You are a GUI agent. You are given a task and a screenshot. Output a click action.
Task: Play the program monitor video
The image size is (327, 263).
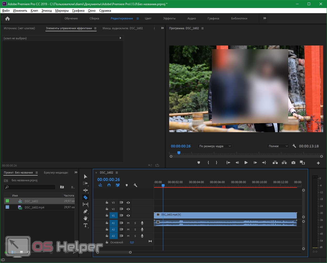[x=246, y=163]
